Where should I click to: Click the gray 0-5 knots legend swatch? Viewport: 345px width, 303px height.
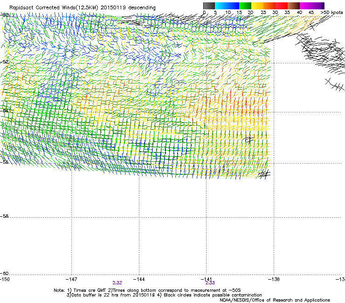point(209,6)
